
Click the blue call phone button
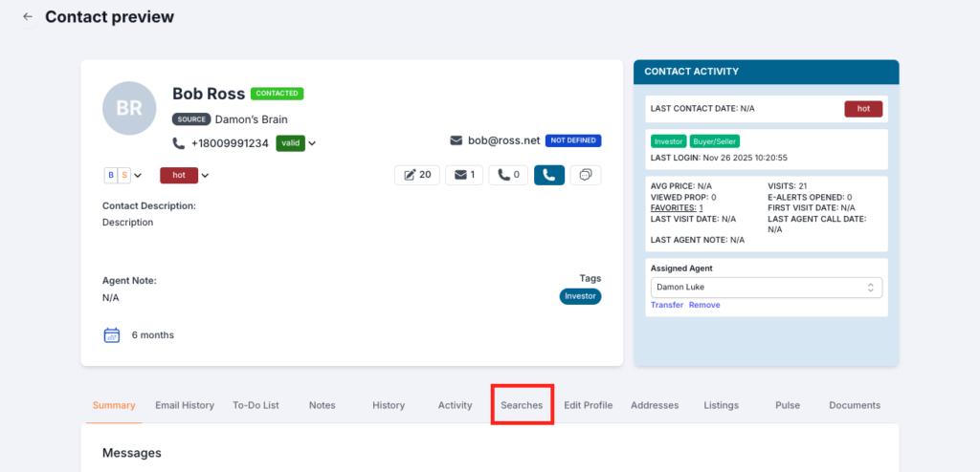549,175
